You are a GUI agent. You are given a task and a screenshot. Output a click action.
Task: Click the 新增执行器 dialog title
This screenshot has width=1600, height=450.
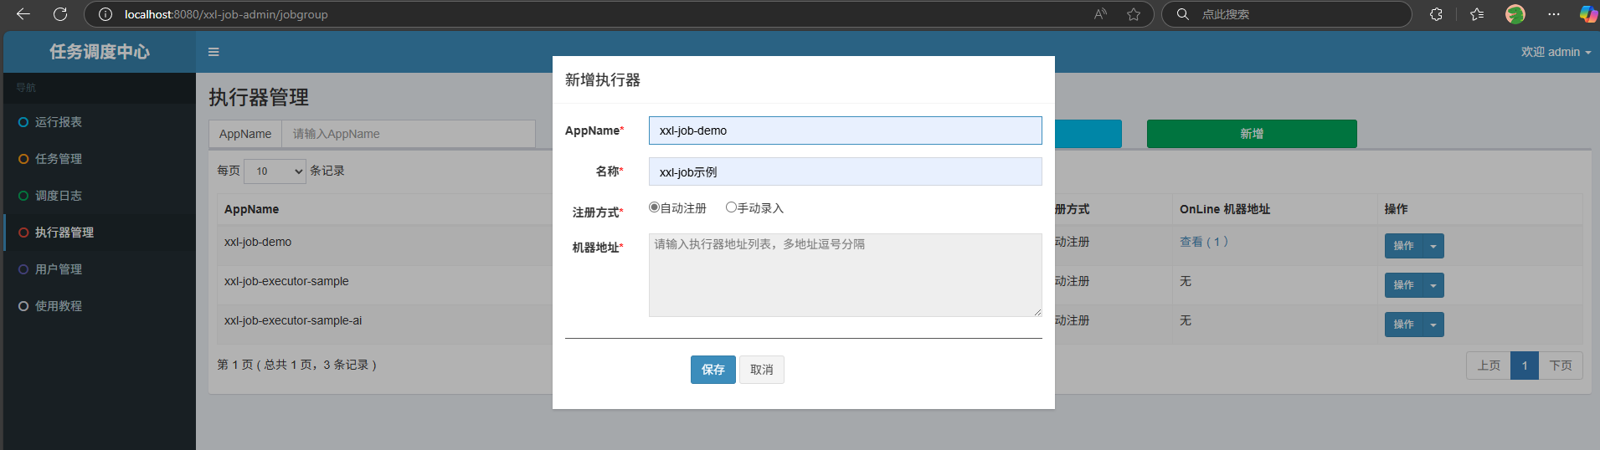[603, 80]
